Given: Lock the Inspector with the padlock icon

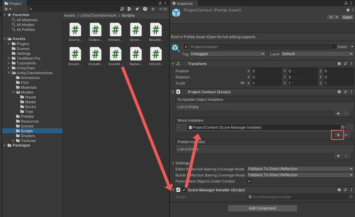Looking at the screenshot, I should (346, 3).
